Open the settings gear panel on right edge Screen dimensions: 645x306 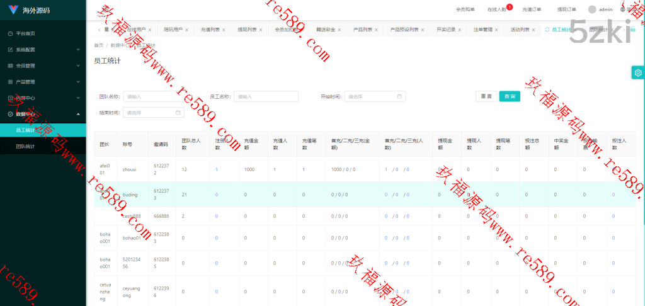638,72
